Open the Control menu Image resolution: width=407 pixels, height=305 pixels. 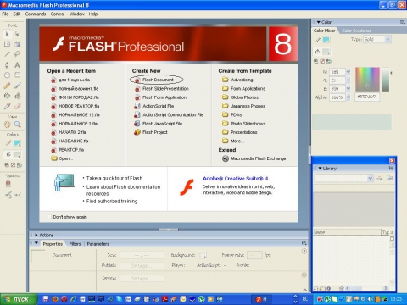(x=58, y=14)
